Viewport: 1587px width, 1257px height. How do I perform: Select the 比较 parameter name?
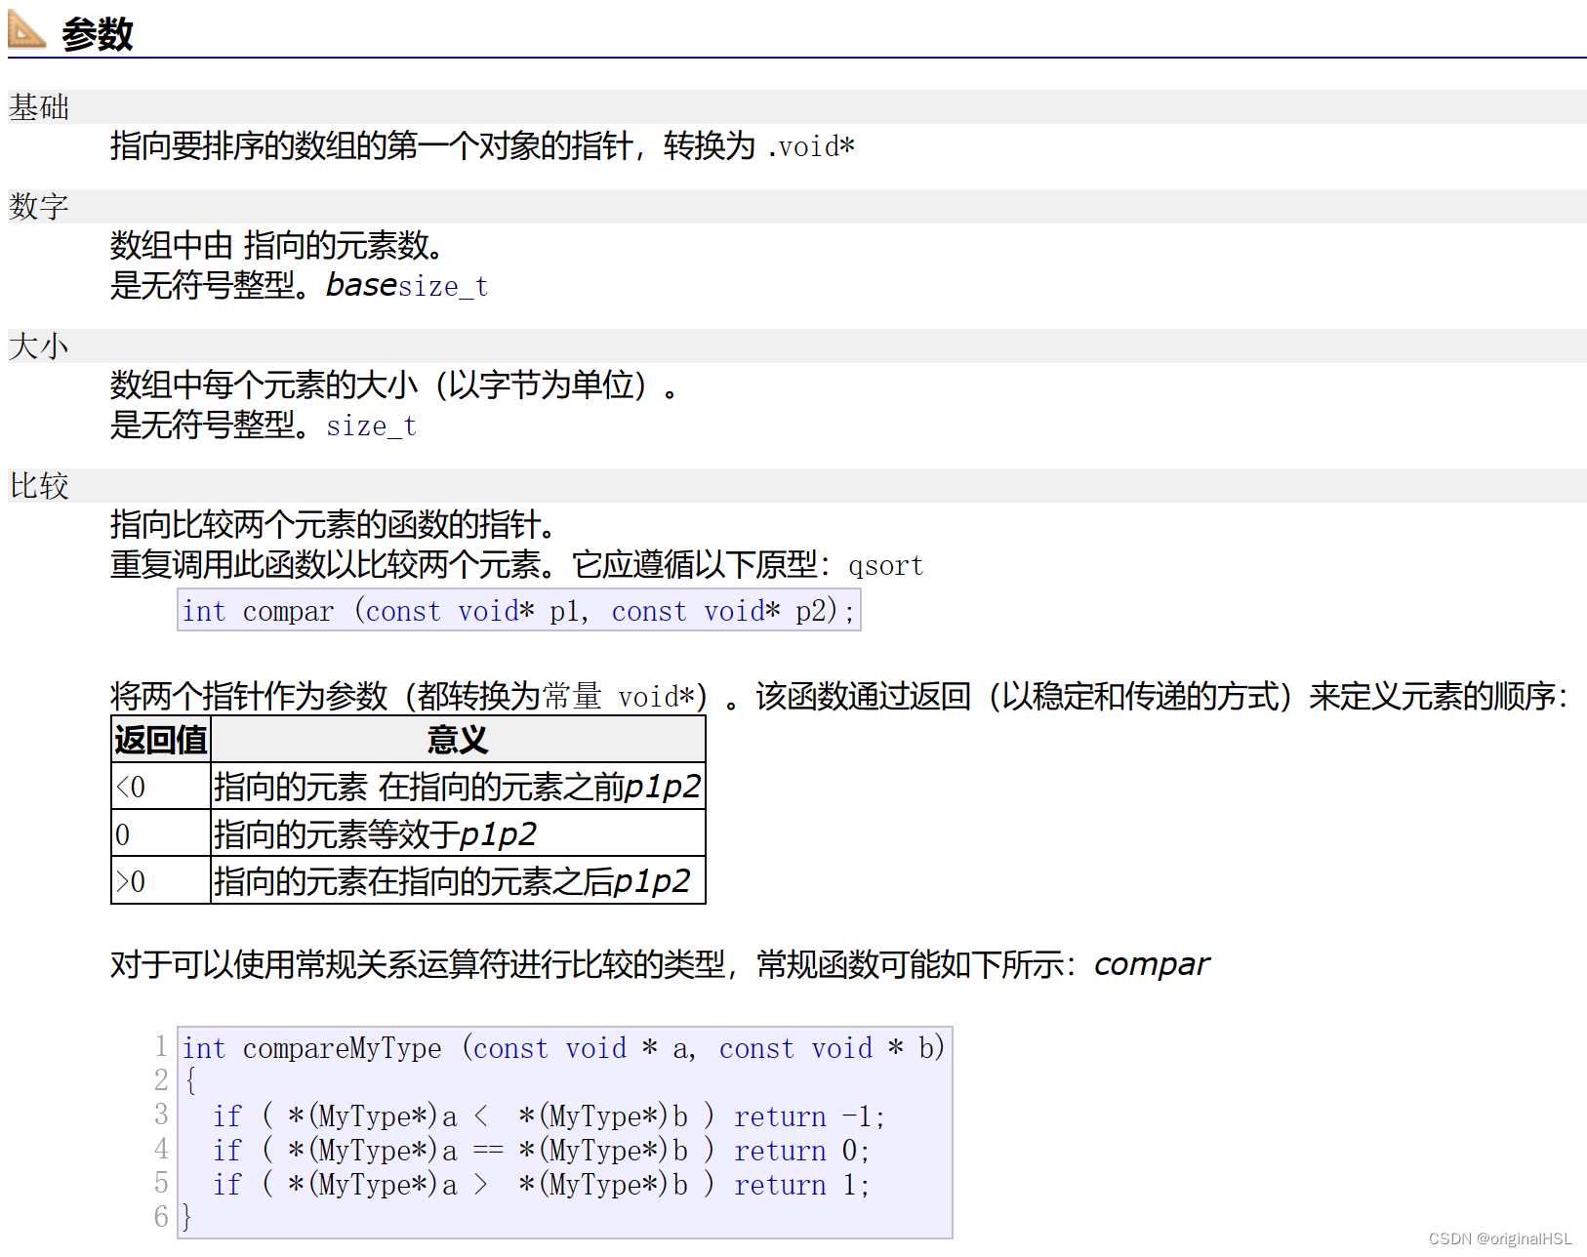tap(39, 486)
